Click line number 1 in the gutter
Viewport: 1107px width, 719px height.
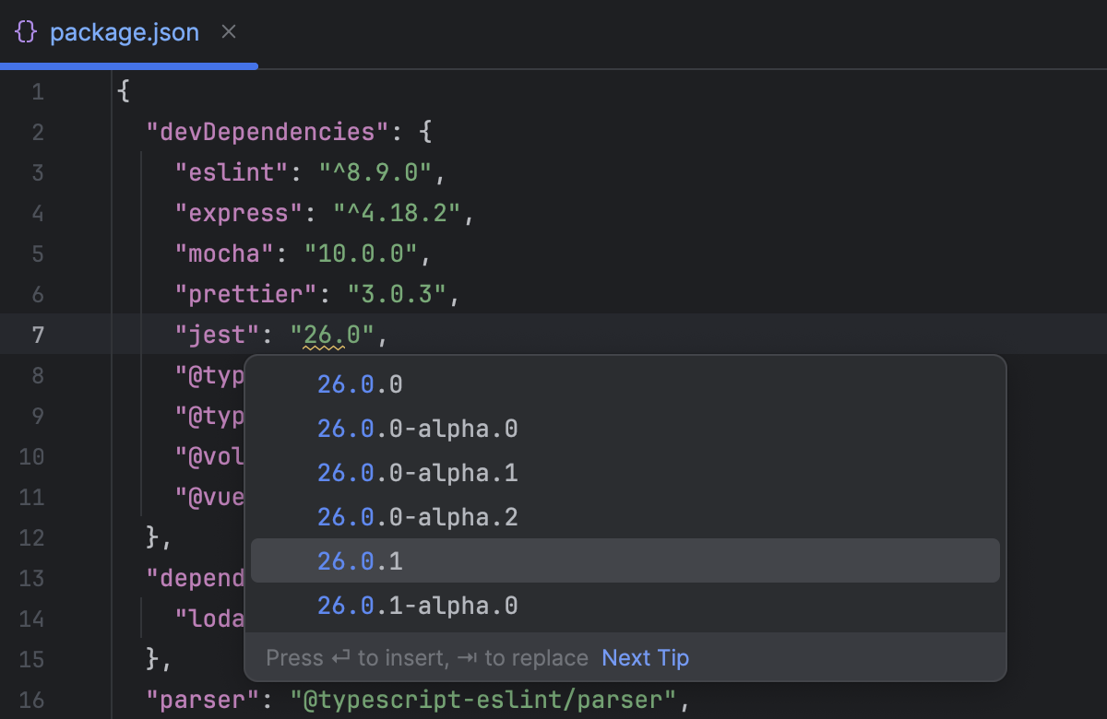(38, 90)
